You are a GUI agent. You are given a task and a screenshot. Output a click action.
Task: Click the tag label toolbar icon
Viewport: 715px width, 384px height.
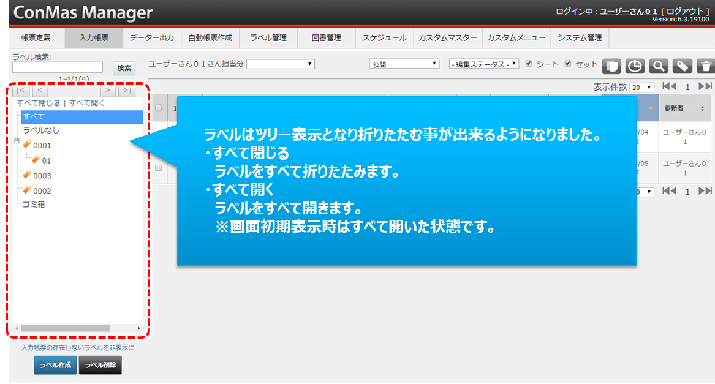pyautogui.click(x=682, y=66)
